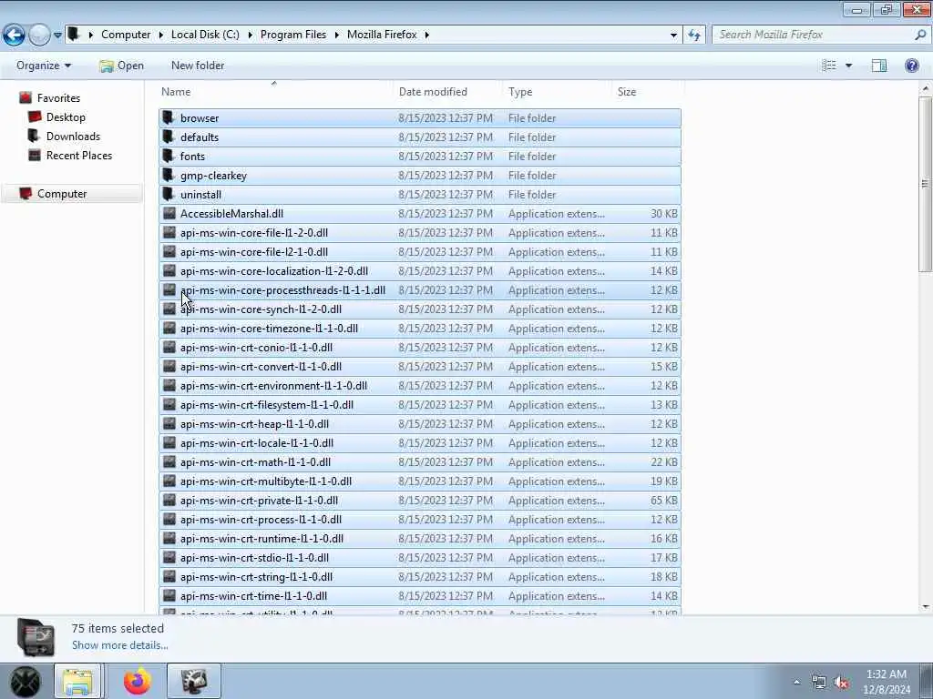Click the magnifier search icon
This screenshot has height=699, width=933.
[920, 35]
